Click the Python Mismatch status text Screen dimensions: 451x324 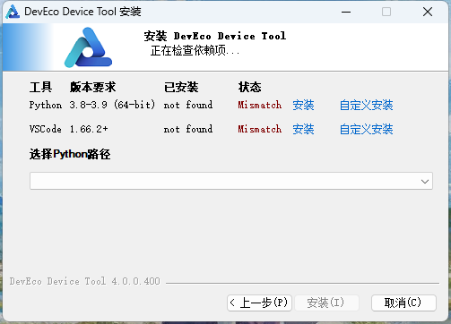[x=260, y=105]
